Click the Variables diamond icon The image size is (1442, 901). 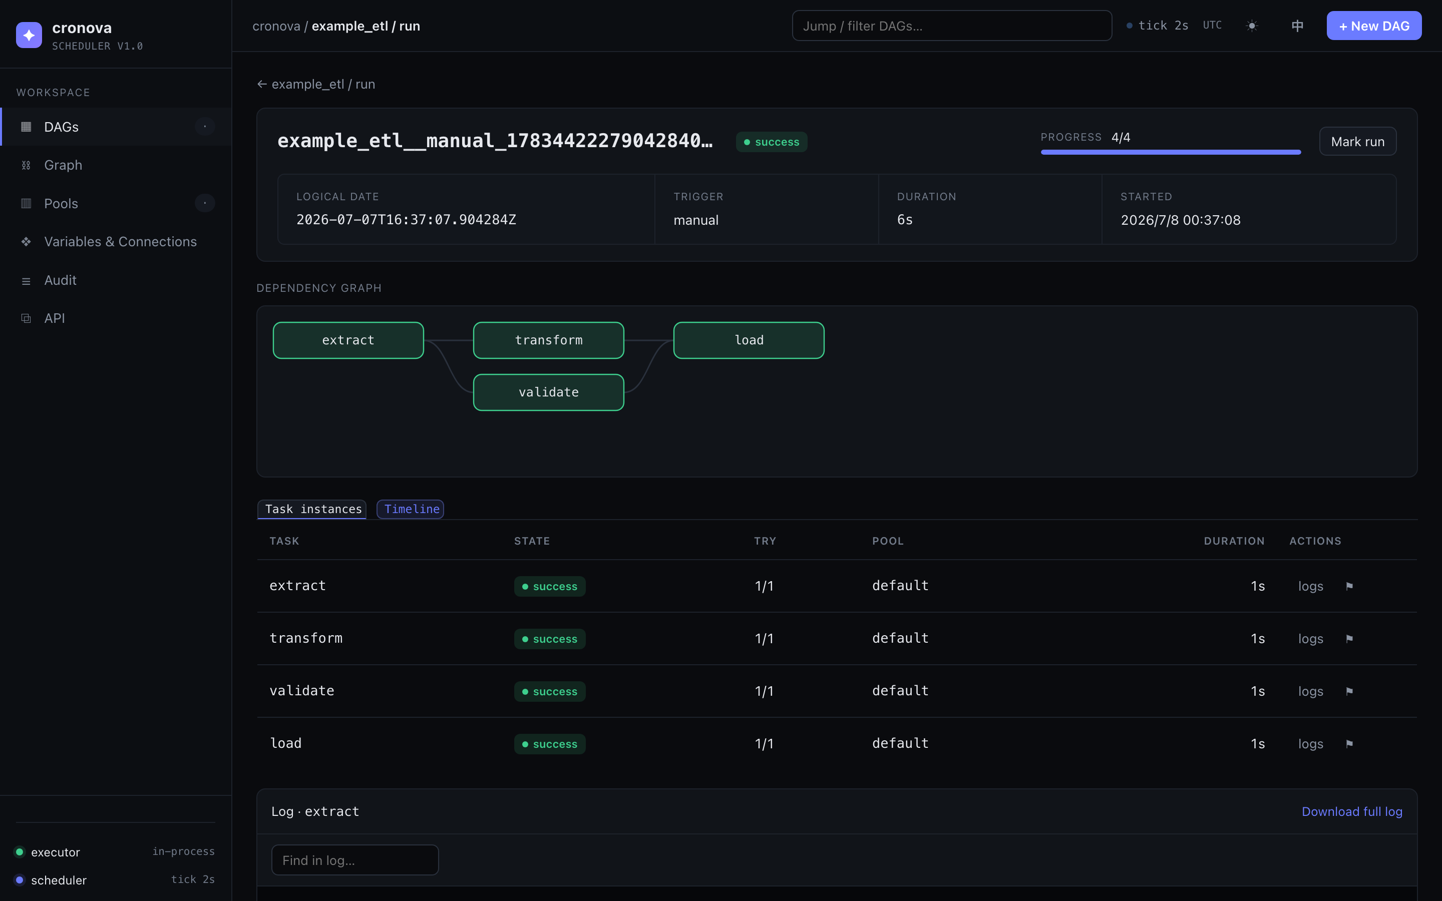coord(26,241)
